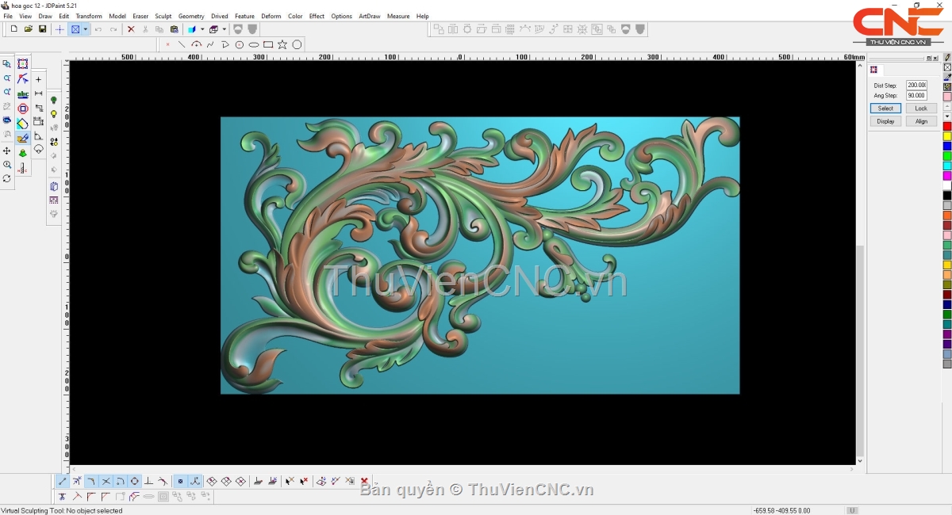Screen dimensions: 952x515
Task: Toggle endpoint snap in the bottom toolbar
Action: pos(63,481)
